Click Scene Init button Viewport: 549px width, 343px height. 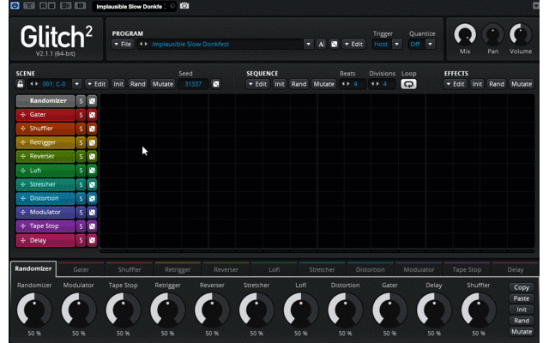coord(118,84)
